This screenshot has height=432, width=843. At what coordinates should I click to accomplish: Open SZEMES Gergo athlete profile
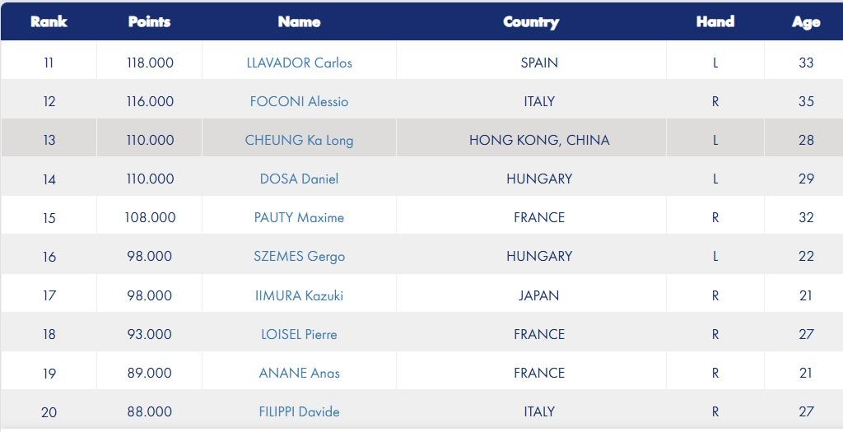point(299,256)
